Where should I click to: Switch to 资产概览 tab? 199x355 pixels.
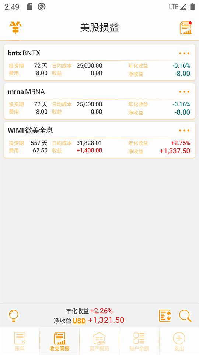click(99, 341)
